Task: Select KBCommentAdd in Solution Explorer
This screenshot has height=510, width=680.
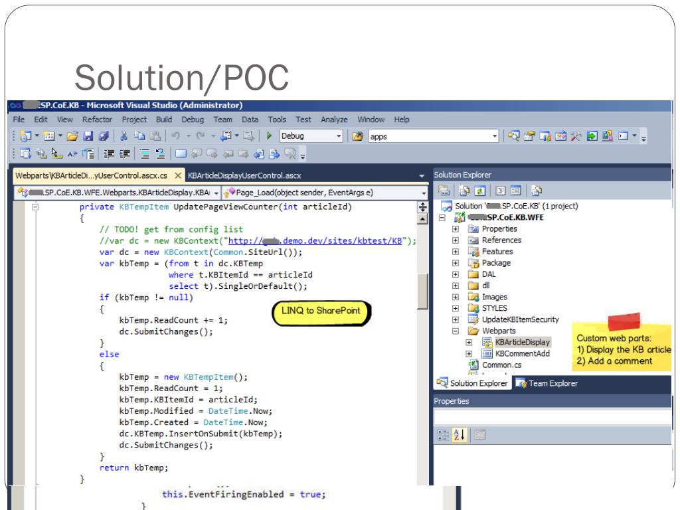Action: (522, 353)
